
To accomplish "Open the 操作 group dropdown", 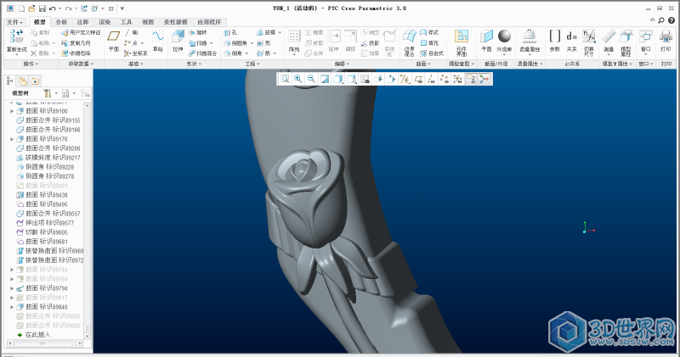I will point(31,64).
